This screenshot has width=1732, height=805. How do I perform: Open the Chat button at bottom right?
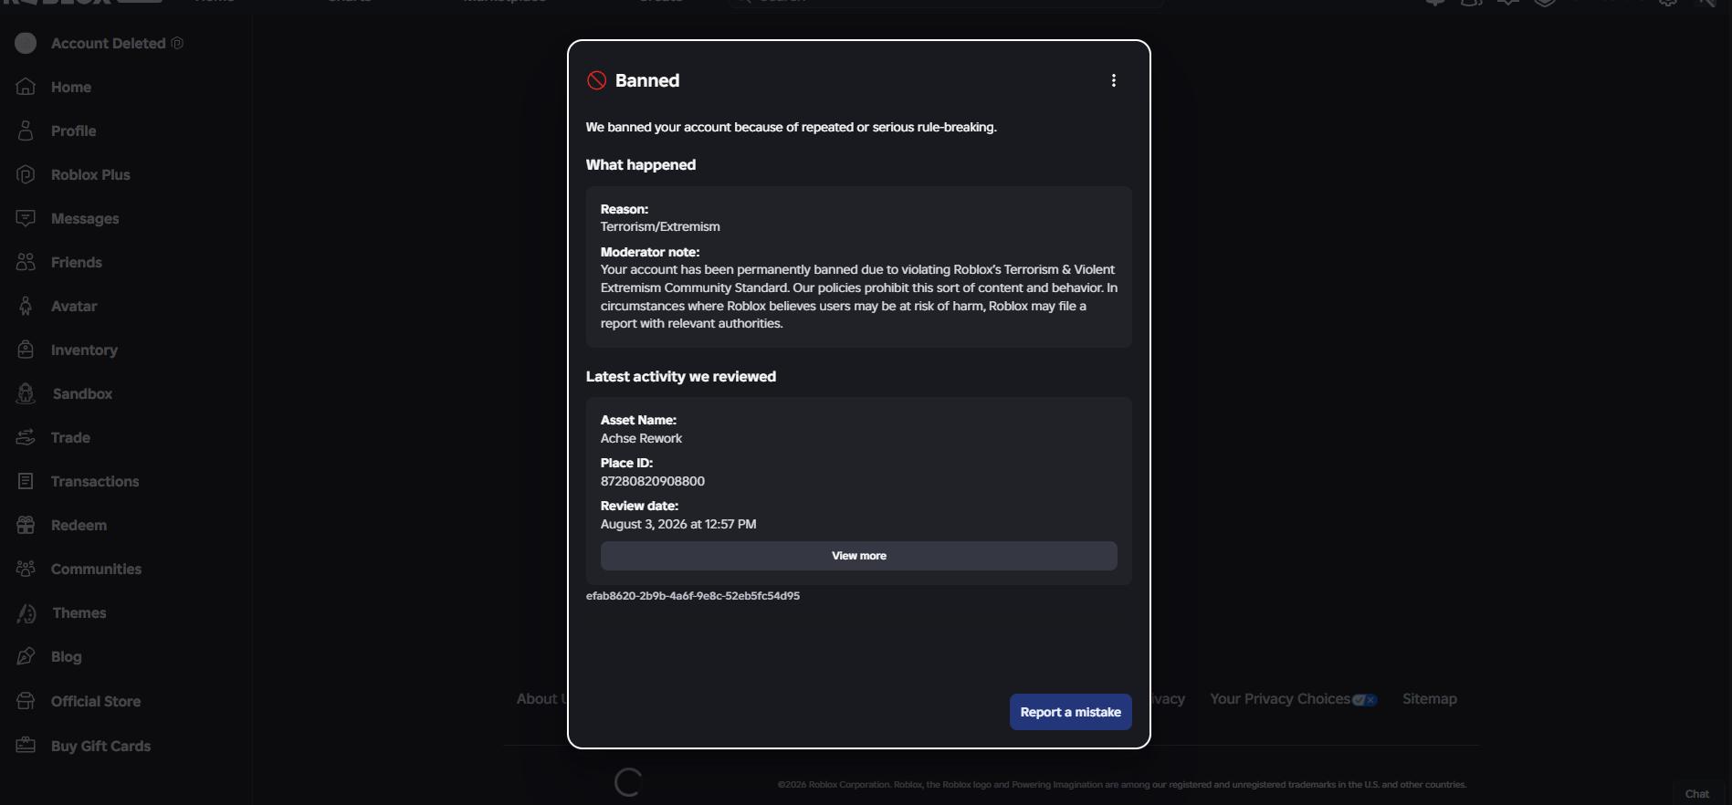1697,794
